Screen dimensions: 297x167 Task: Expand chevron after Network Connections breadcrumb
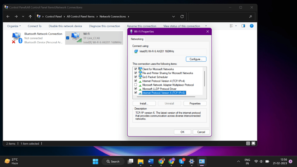[128, 16]
